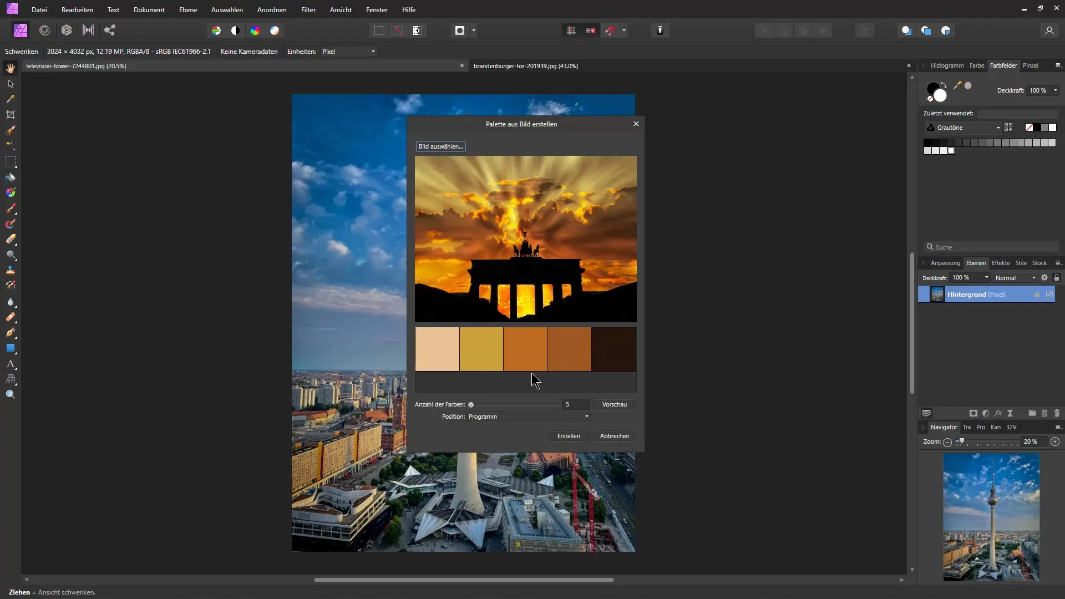Select the Selection Brush tool
The image size is (1065, 599).
click(x=11, y=130)
